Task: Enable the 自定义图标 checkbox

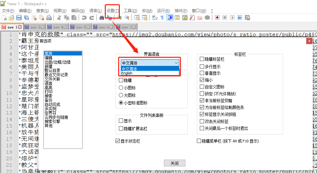Action: [x=202, y=87]
